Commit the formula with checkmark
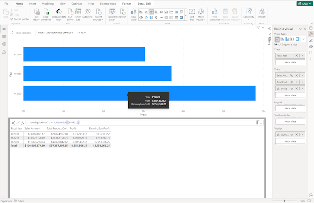This screenshot has height=203, width=314. pyautogui.click(x=18, y=123)
